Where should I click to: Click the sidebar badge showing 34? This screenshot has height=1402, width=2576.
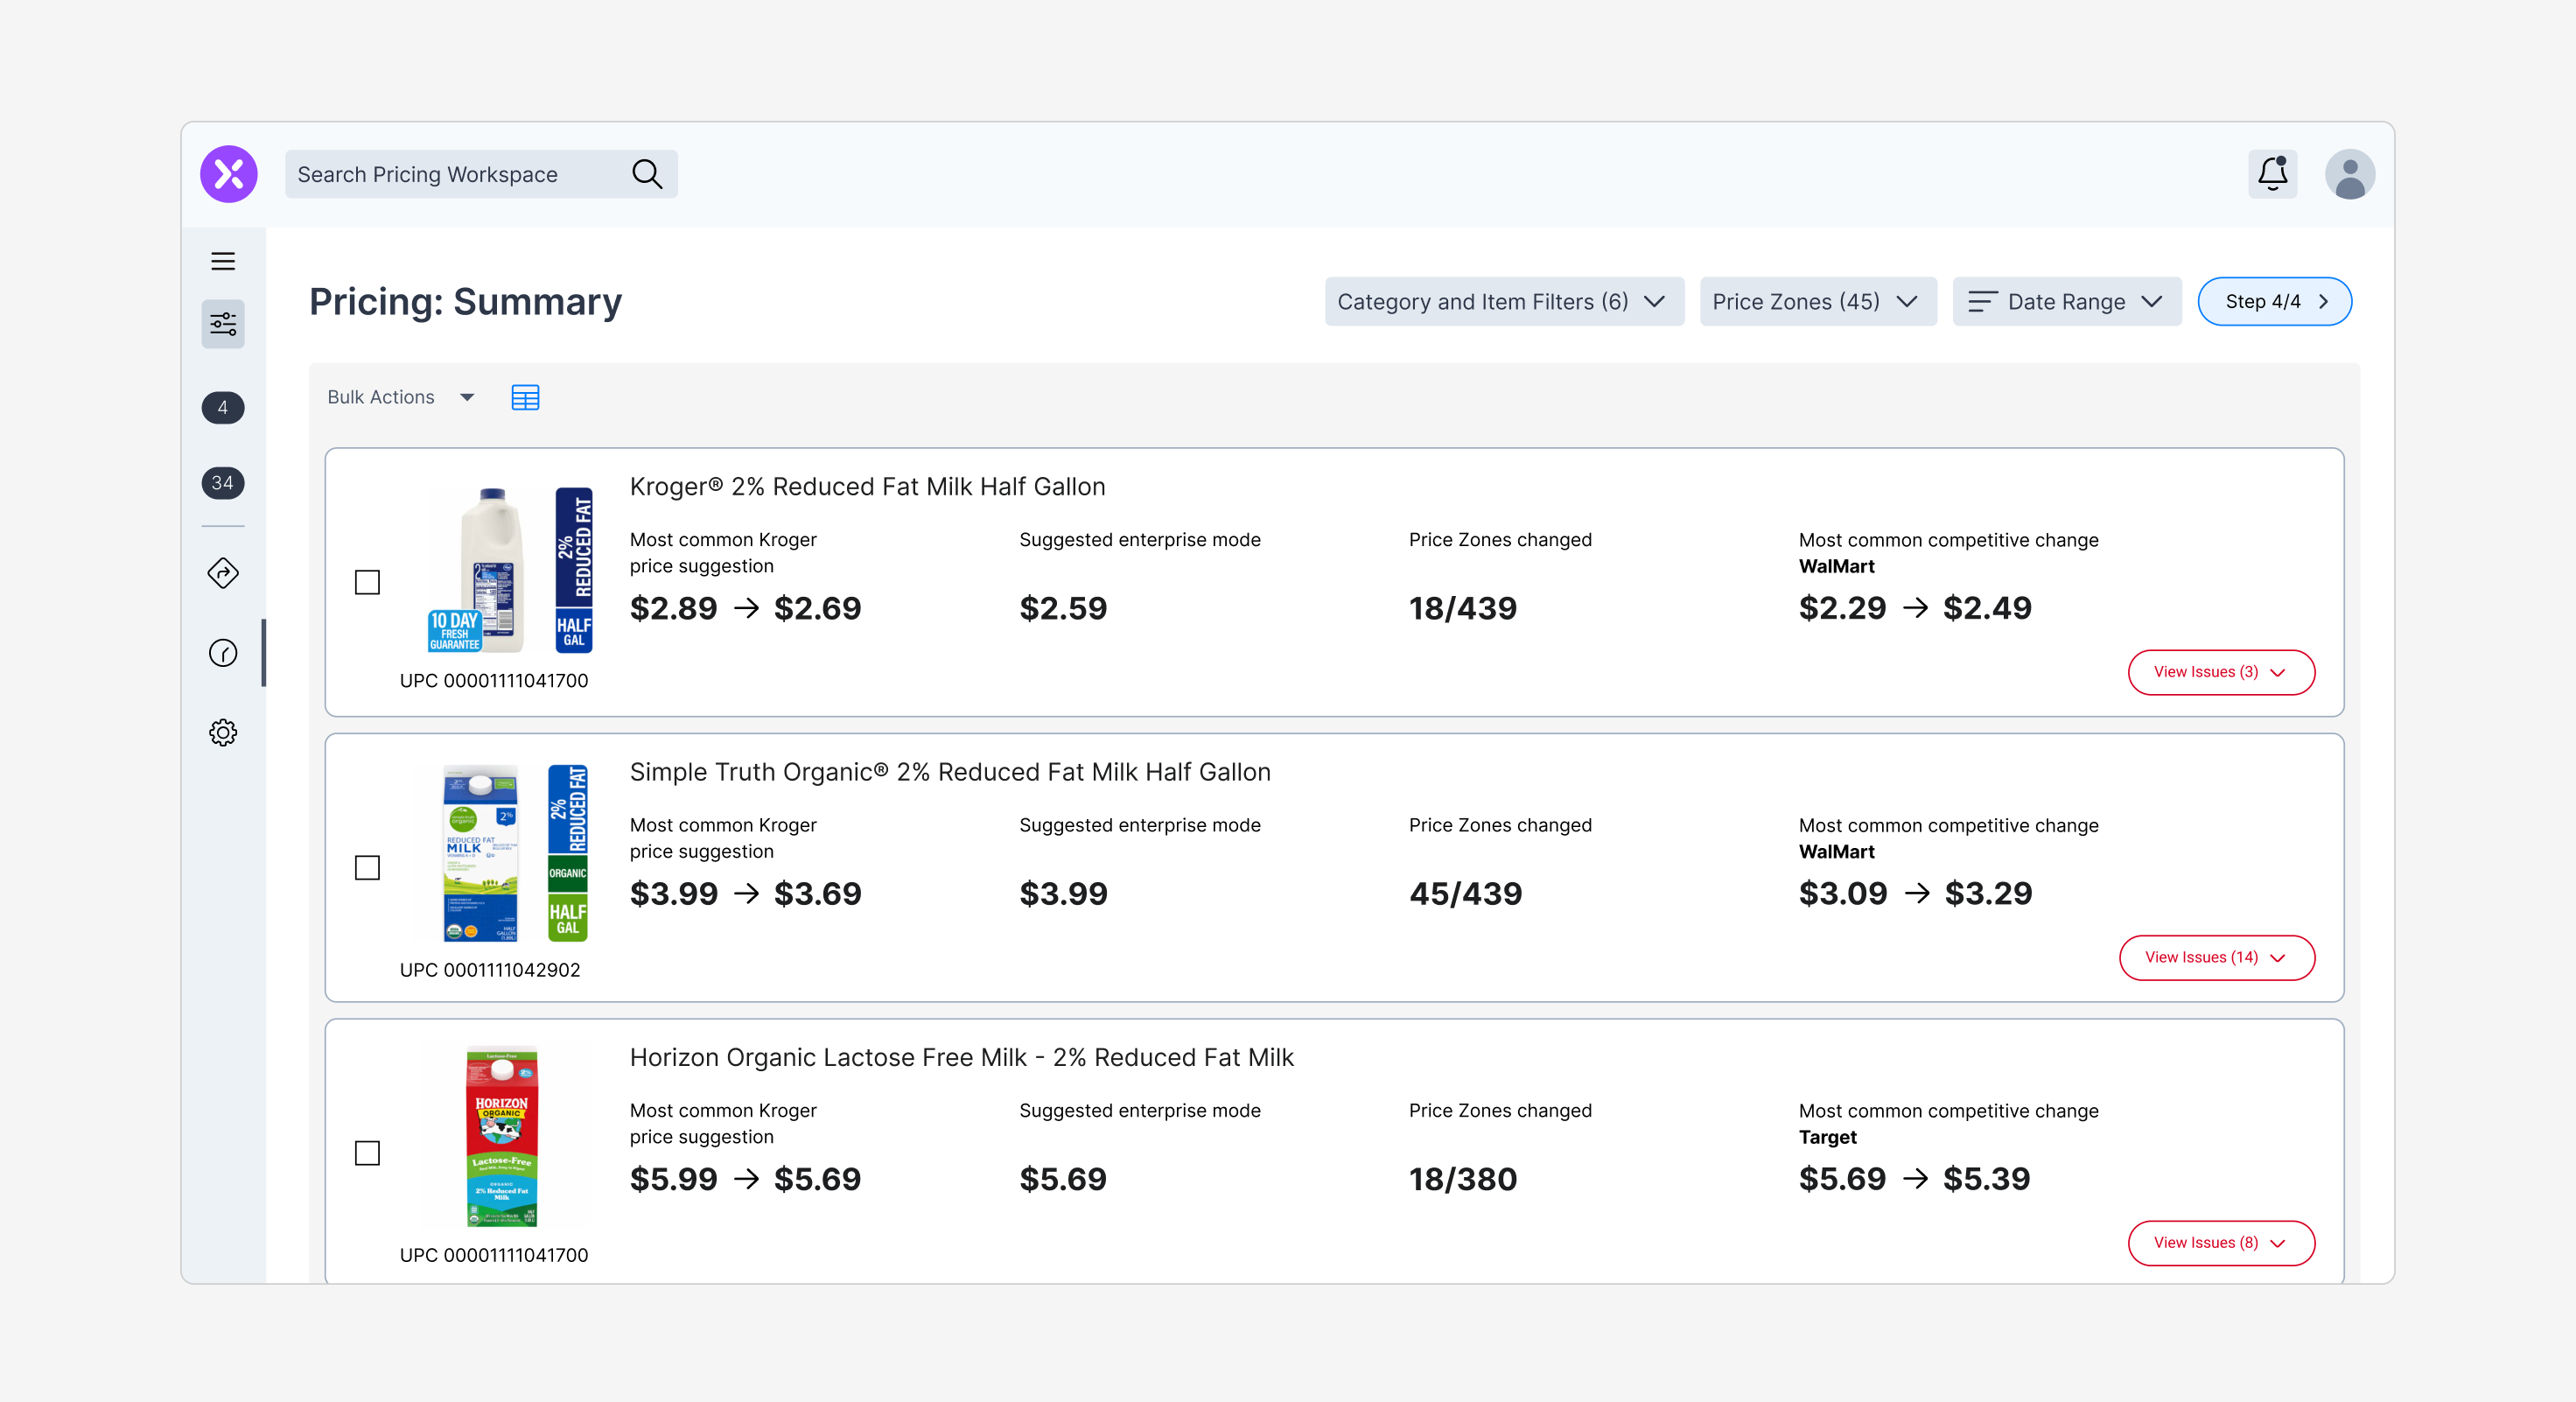click(x=223, y=483)
